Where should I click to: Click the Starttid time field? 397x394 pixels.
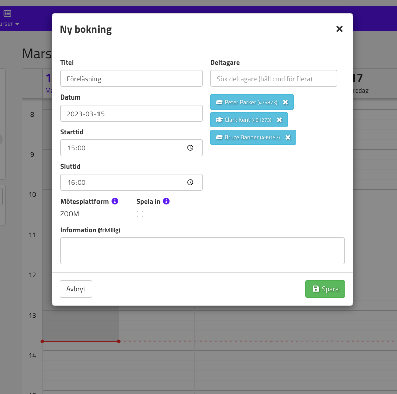click(x=121, y=148)
